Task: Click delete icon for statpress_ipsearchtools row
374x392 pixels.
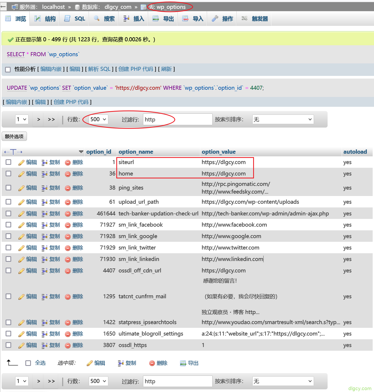Action: click(68, 322)
